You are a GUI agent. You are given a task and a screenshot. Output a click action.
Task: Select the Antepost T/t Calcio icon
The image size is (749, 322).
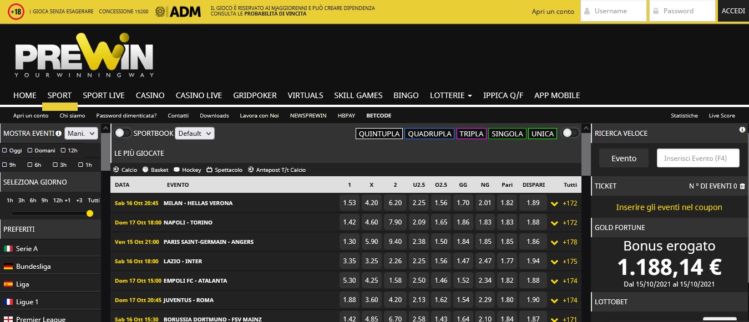coord(251,170)
